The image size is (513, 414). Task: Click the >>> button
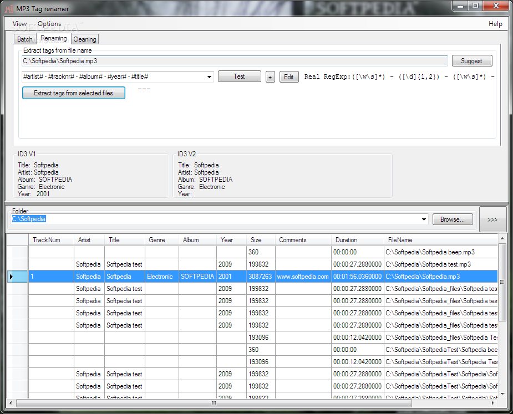[x=492, y=219]
